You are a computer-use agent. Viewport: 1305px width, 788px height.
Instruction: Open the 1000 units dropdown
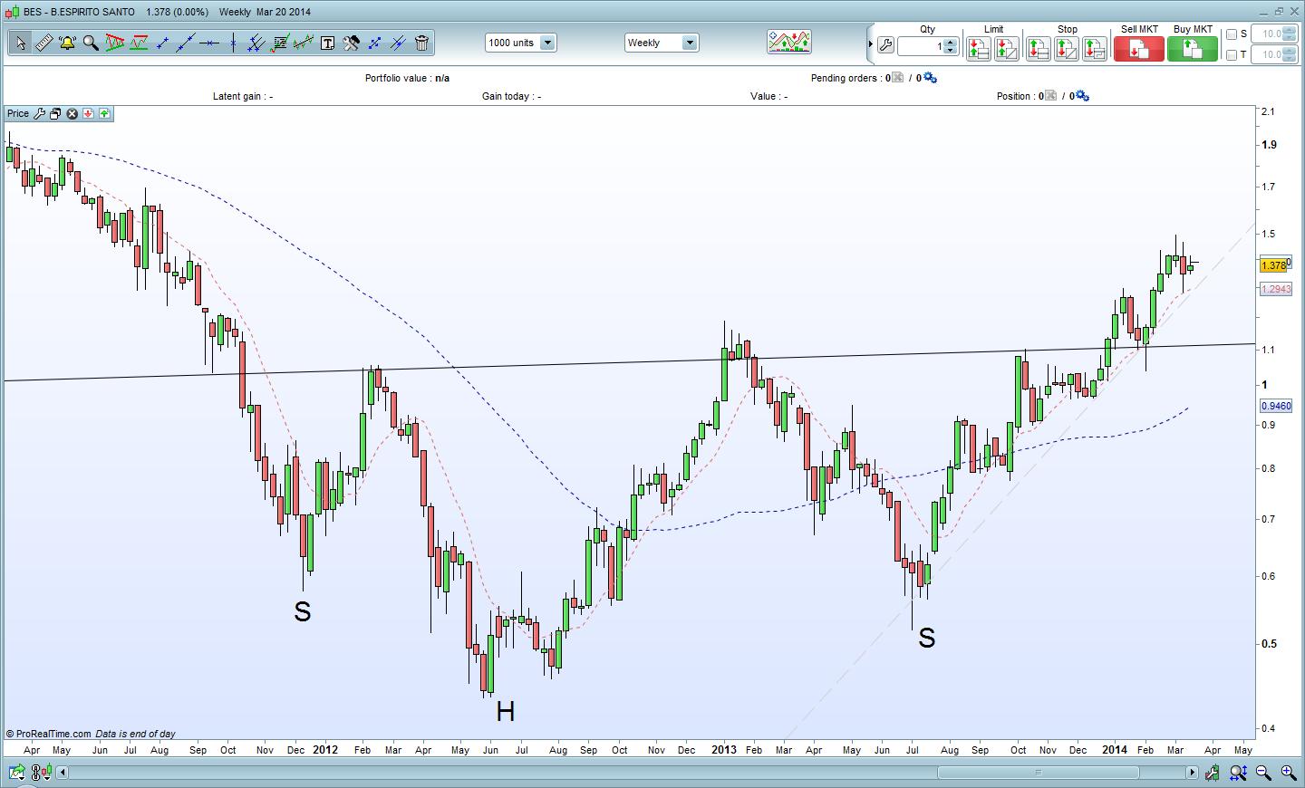click(x=521, y=43)
